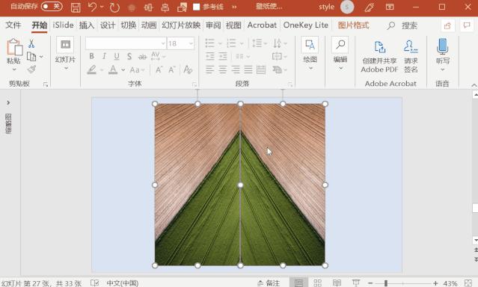Click Create and Share Adobe PDF icon
Viewport: 478px width, 287px height.
click(379, 47)
